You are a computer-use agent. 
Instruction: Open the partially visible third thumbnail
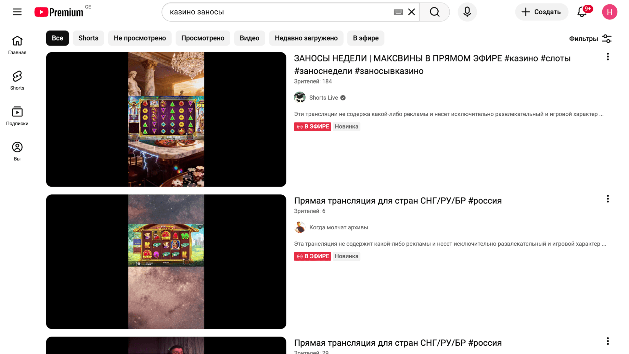pyautogui.click(x=166, y=345)
